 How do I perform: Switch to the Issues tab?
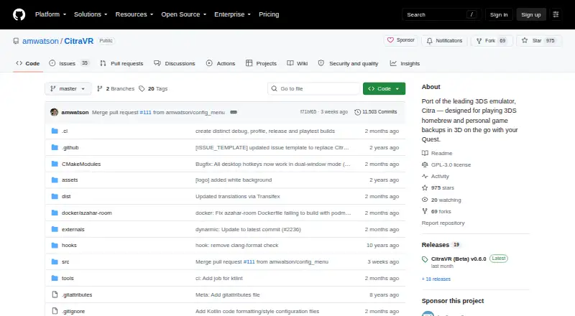pyautogui.click(x=69, y=63)
